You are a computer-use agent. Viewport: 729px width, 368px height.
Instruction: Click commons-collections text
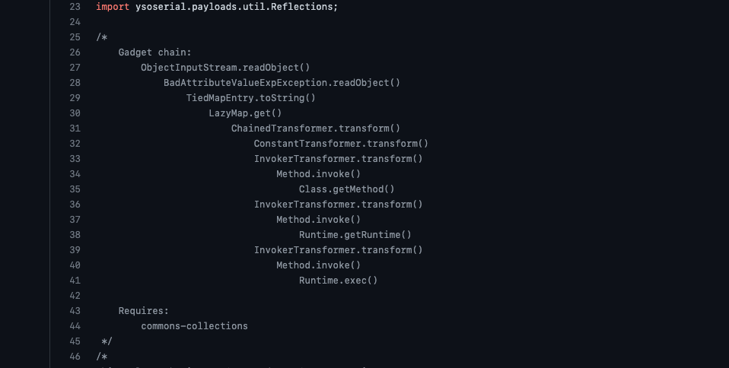click(x=194, y=326)
